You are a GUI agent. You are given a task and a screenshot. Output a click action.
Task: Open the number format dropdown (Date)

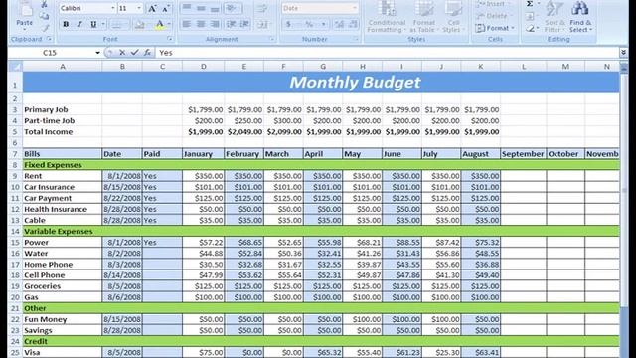coord(355,8)
